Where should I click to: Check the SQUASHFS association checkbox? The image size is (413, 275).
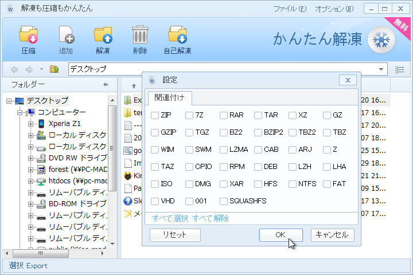pos(224,201)
